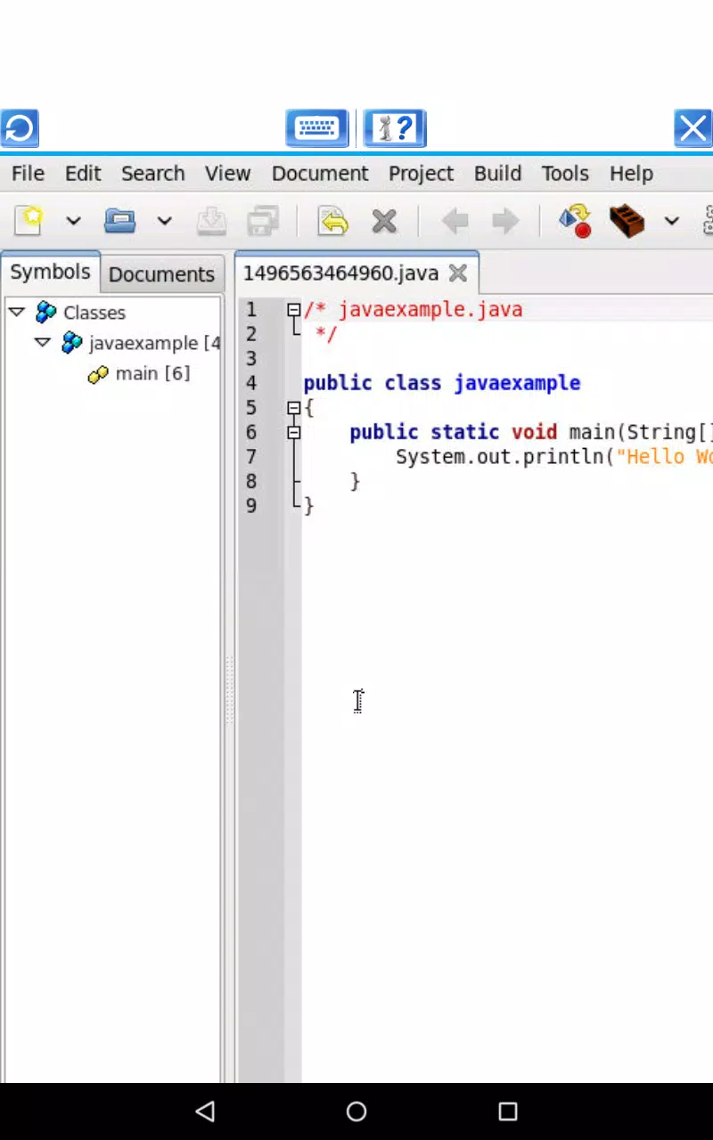Click the javaexample class icon
Image resolution: width=713 pixels, height=1140 pixels.
(72, 342)
